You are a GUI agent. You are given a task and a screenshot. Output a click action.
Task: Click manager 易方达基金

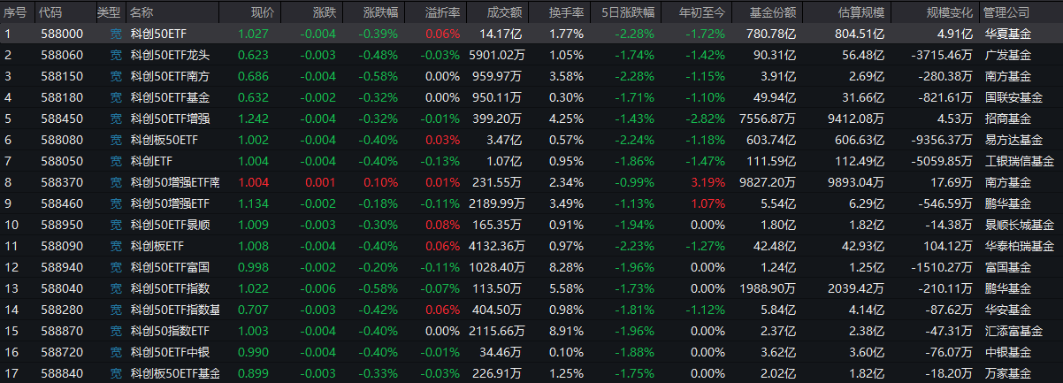pyautogui.click(x=1013, y=140)
